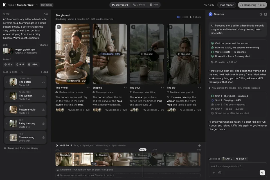Open the 9:16 aspect ratio selector
Image resolution: width=270 pixels, height=180 pixels.
[20, 64]
